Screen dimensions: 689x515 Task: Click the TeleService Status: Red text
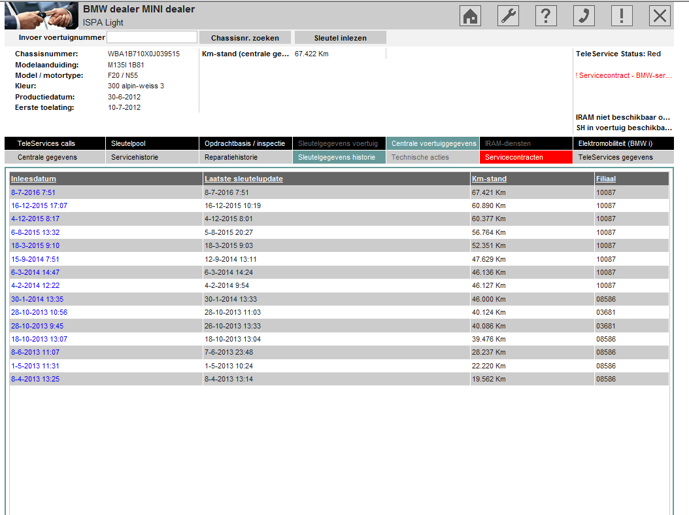(618, 54)
